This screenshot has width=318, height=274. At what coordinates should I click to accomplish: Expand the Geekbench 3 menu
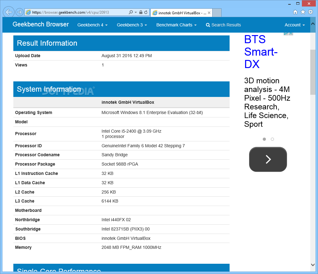click(132, 25)
